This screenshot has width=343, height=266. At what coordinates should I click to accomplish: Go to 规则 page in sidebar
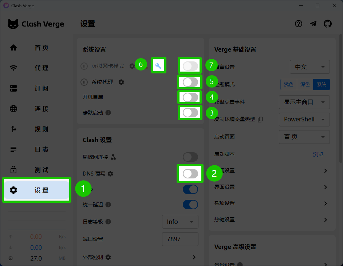click(36, 129)
